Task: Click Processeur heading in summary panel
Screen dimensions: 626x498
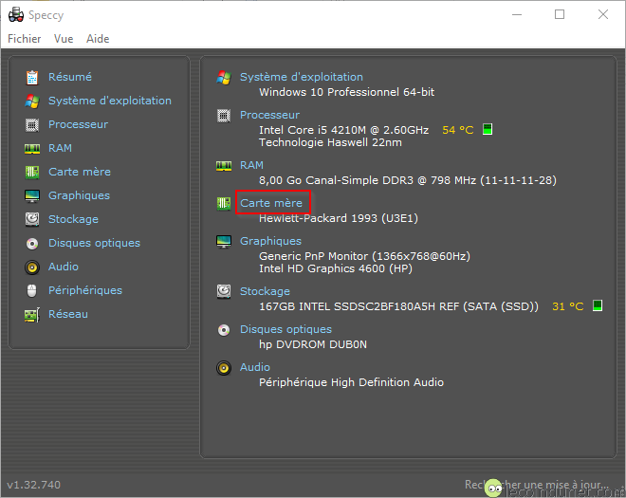Action: click(x=270, y=115)
